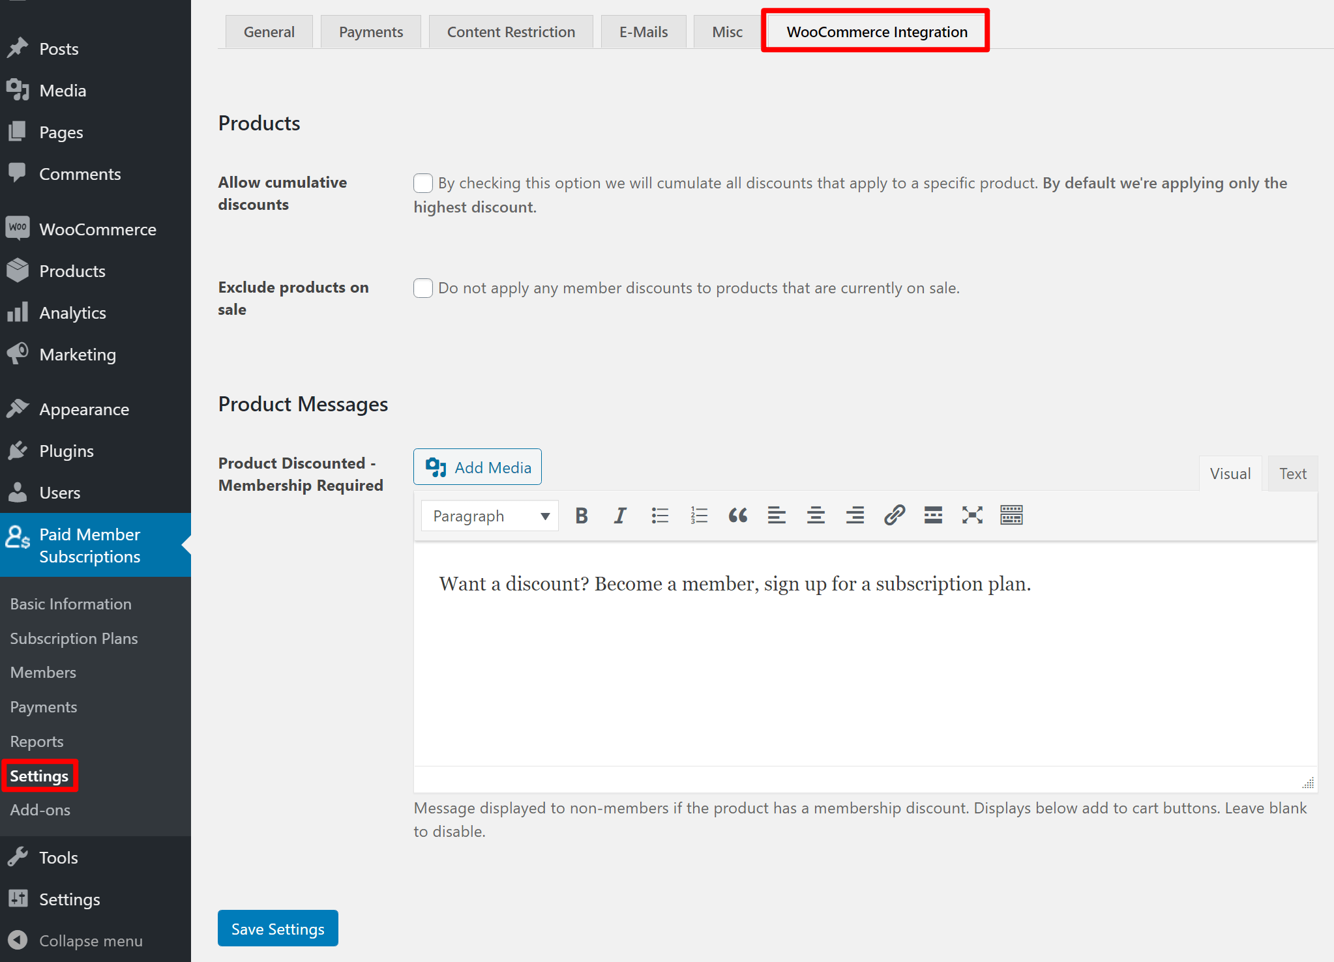Viewport: 1334px width, 962px height.
Task: Switch to Visual editor tab
Action: point(1230,473)
